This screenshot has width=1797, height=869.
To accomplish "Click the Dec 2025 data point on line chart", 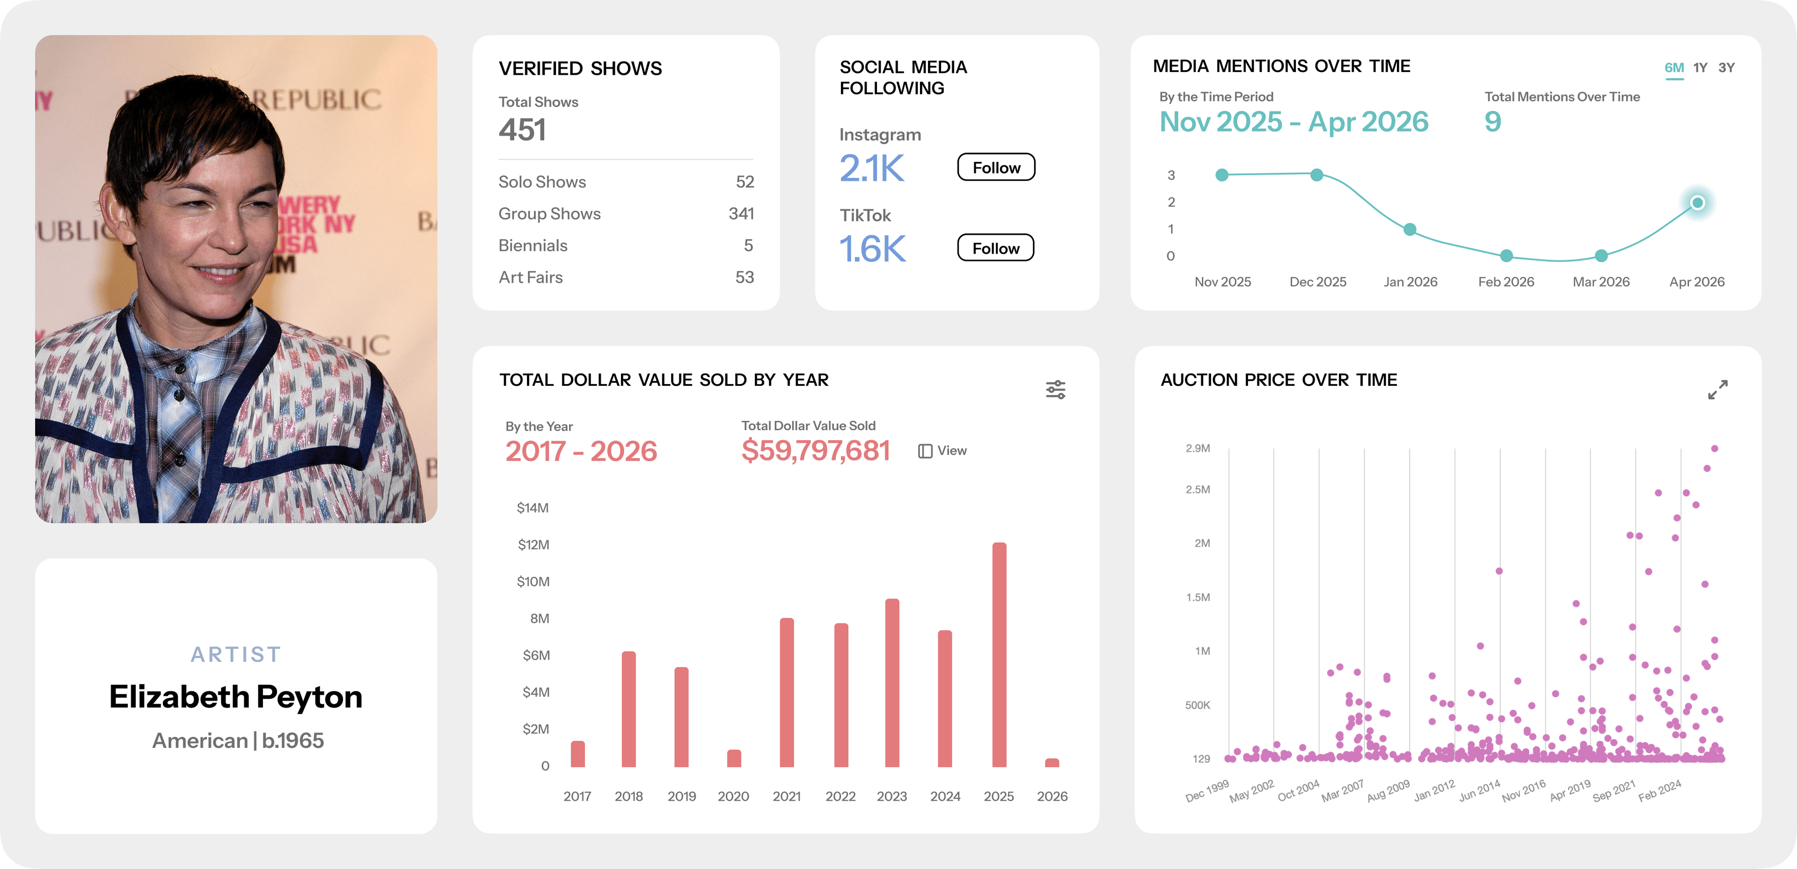I will [1316, 174].
